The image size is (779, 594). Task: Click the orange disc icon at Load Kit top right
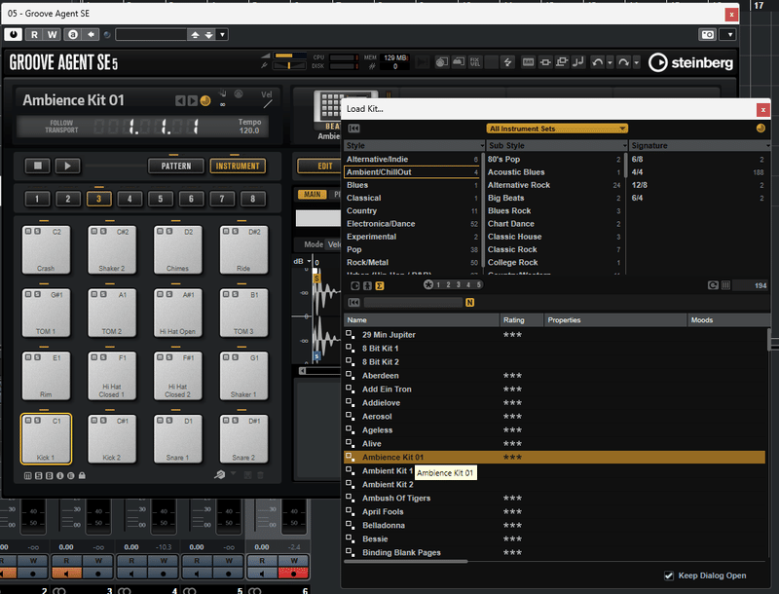[760, 129]
